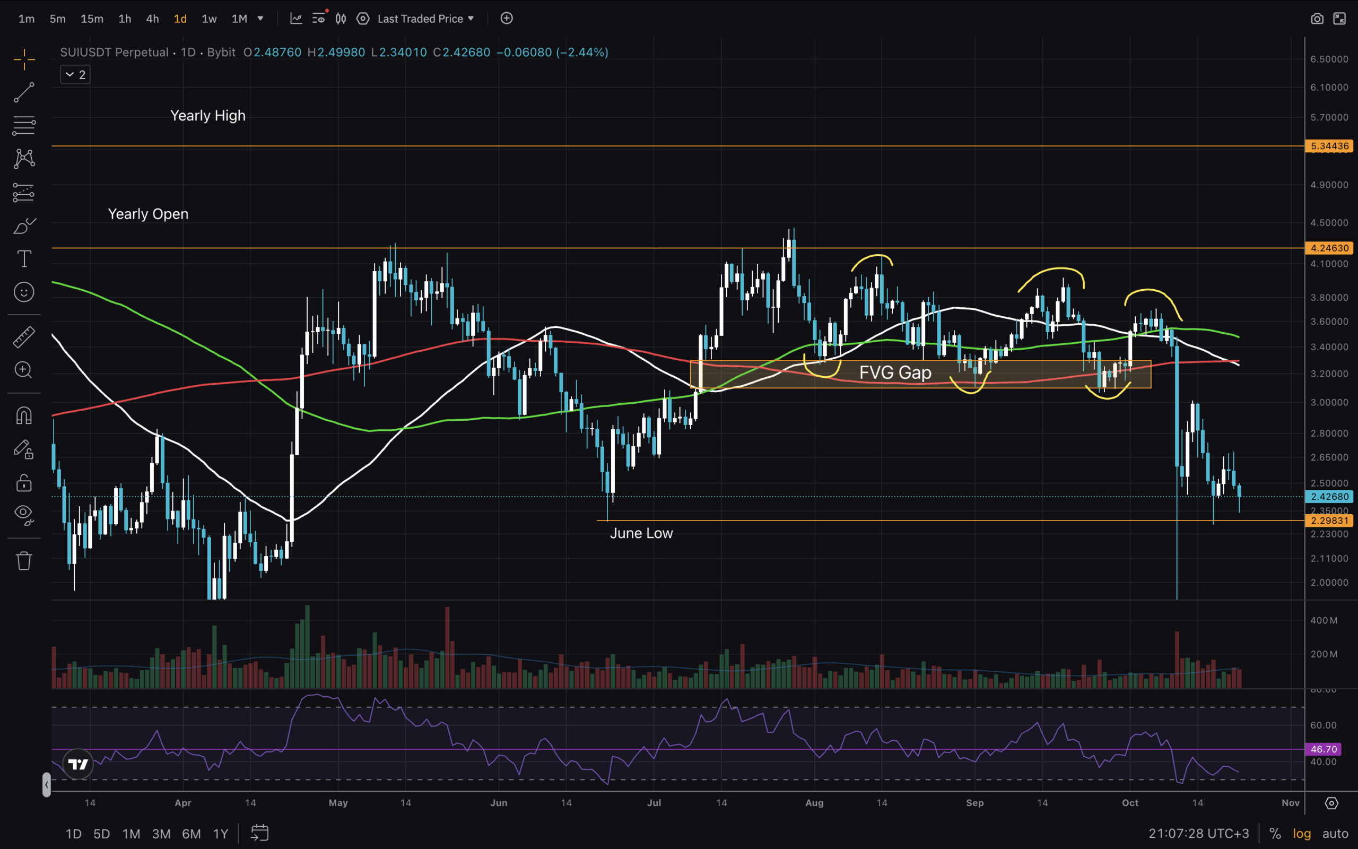Open the Fibonacci retracement tool

tap(23, 125)
